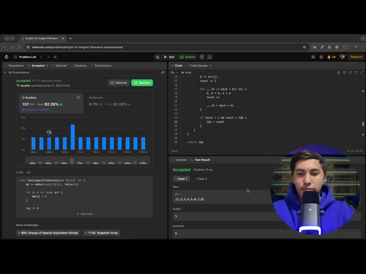The width and height of the screenshot is (366, 274).
Task: Open the debugger icon beside Run
Action: [158, 57]
